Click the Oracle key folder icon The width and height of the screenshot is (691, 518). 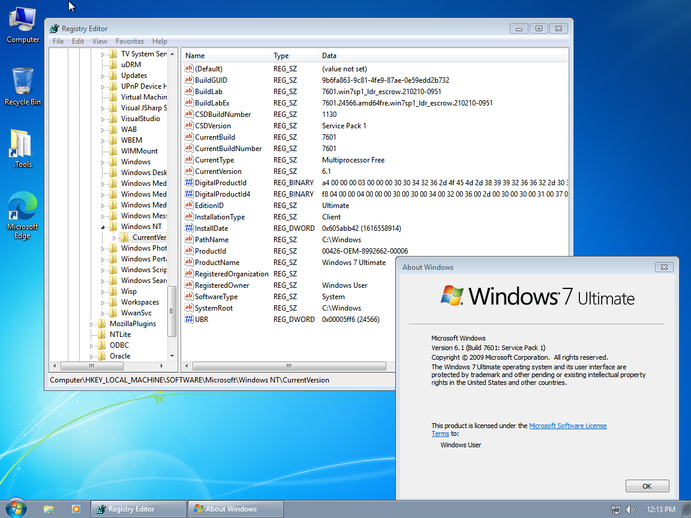(102, 356)
